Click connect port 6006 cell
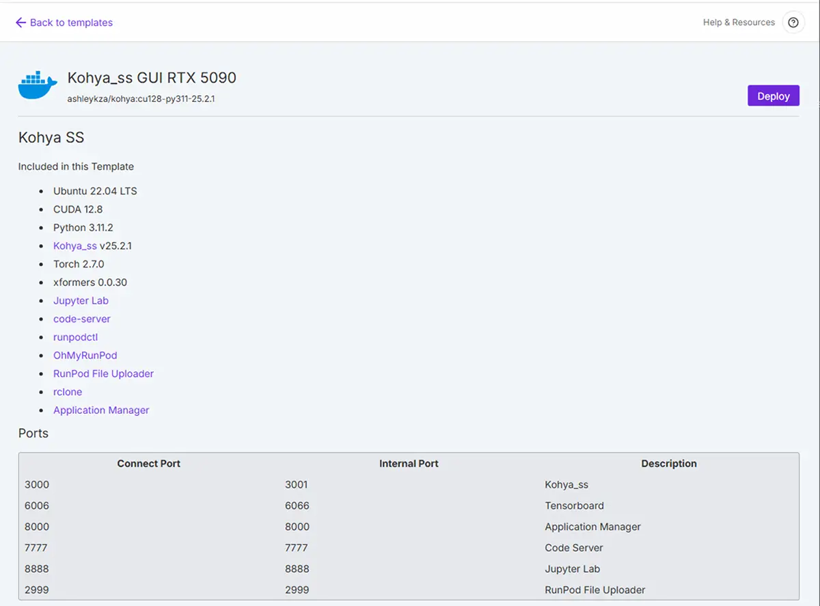This screenshot has width=820, height=606. coord(37,505)
